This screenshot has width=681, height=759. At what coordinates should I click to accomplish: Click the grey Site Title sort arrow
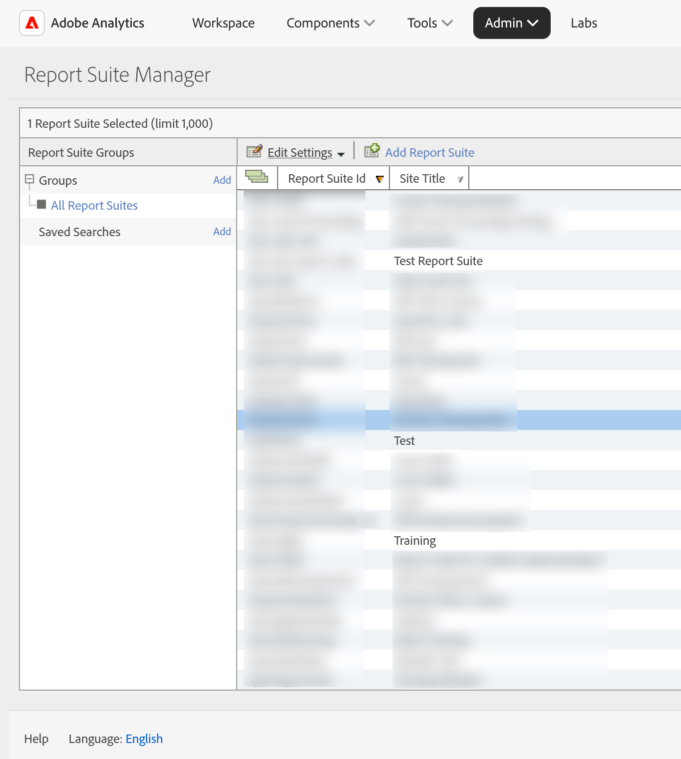460,180
